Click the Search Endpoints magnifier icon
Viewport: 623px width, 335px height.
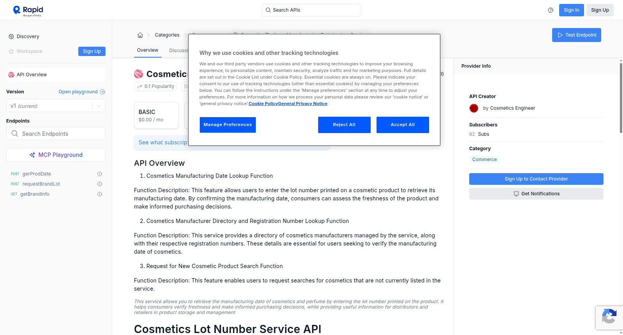click(15, 133)
